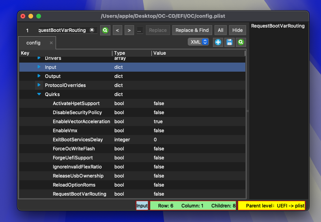Open the XML format dropdown
This screenshot has height=222, width=321.
click(198, 42)
